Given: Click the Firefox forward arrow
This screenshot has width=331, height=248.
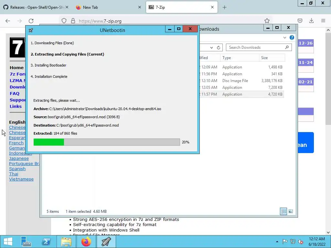Looking at the screenshot, I should [x=19, y=21].
